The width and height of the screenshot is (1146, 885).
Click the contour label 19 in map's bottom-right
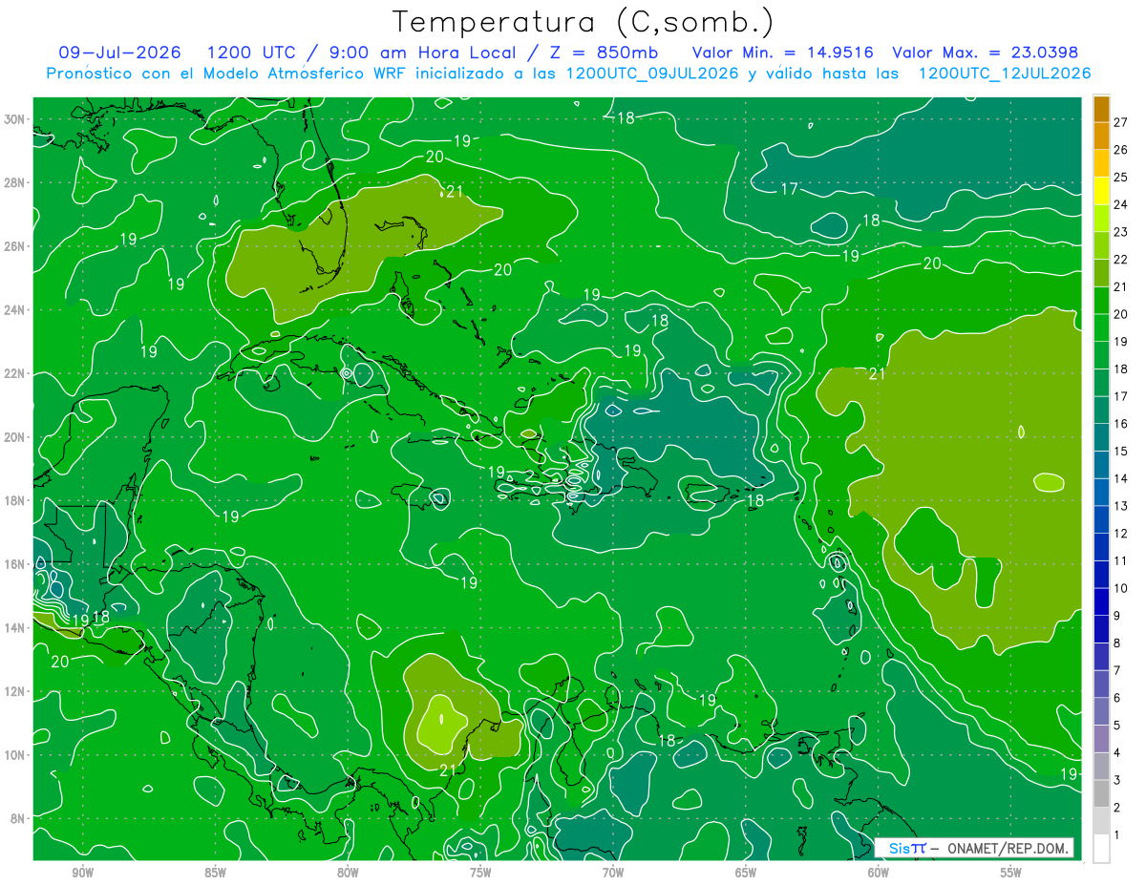1069,773
